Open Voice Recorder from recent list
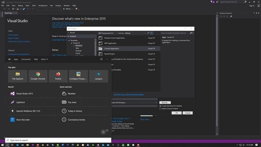Screen dimensions: 261x147 pos(33,120)
